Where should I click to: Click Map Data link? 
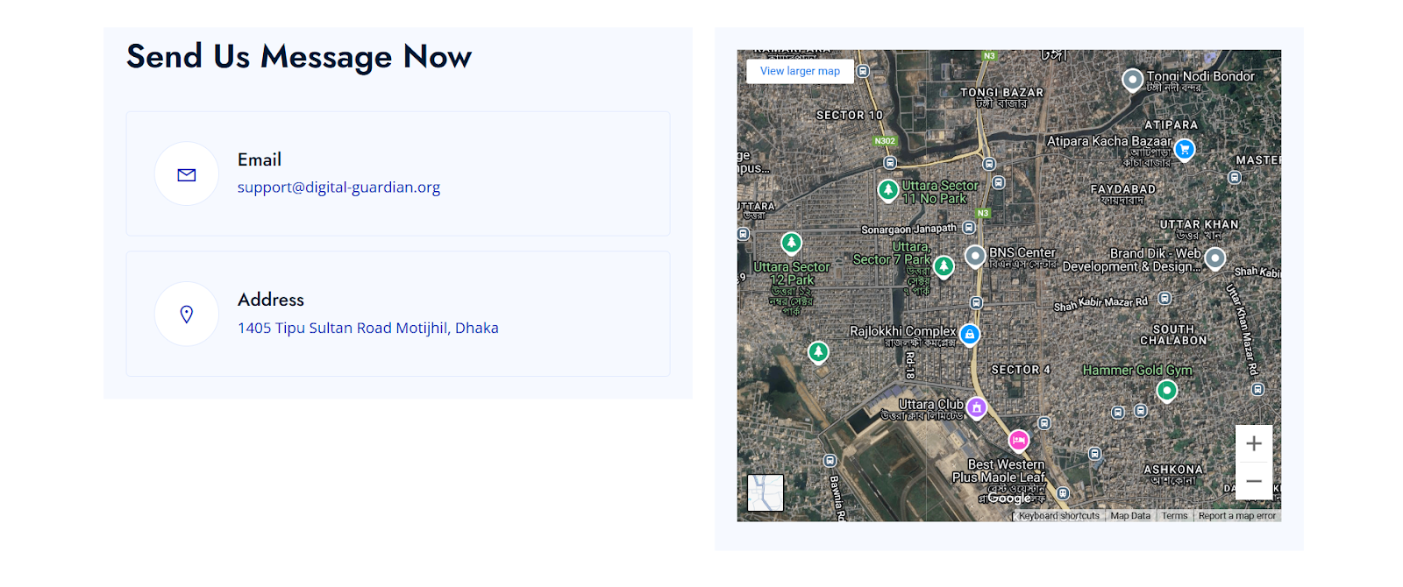1129,516
